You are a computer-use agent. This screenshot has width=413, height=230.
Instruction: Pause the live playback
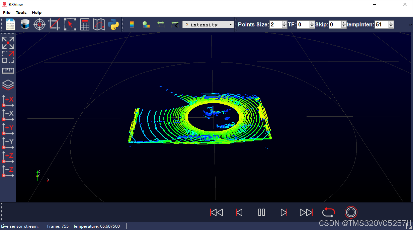coord(262,212)
